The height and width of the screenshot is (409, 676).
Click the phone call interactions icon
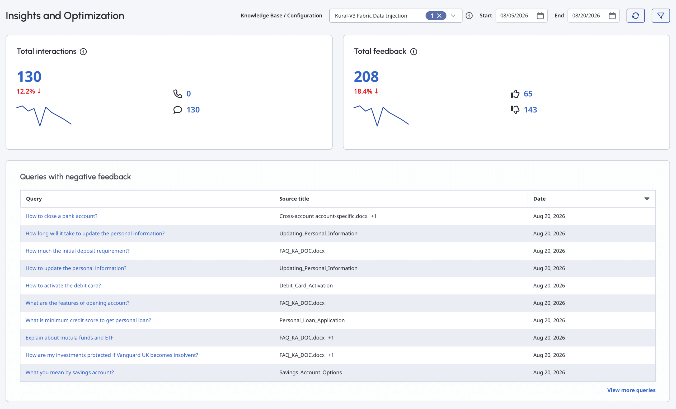[x=177, y=94]
